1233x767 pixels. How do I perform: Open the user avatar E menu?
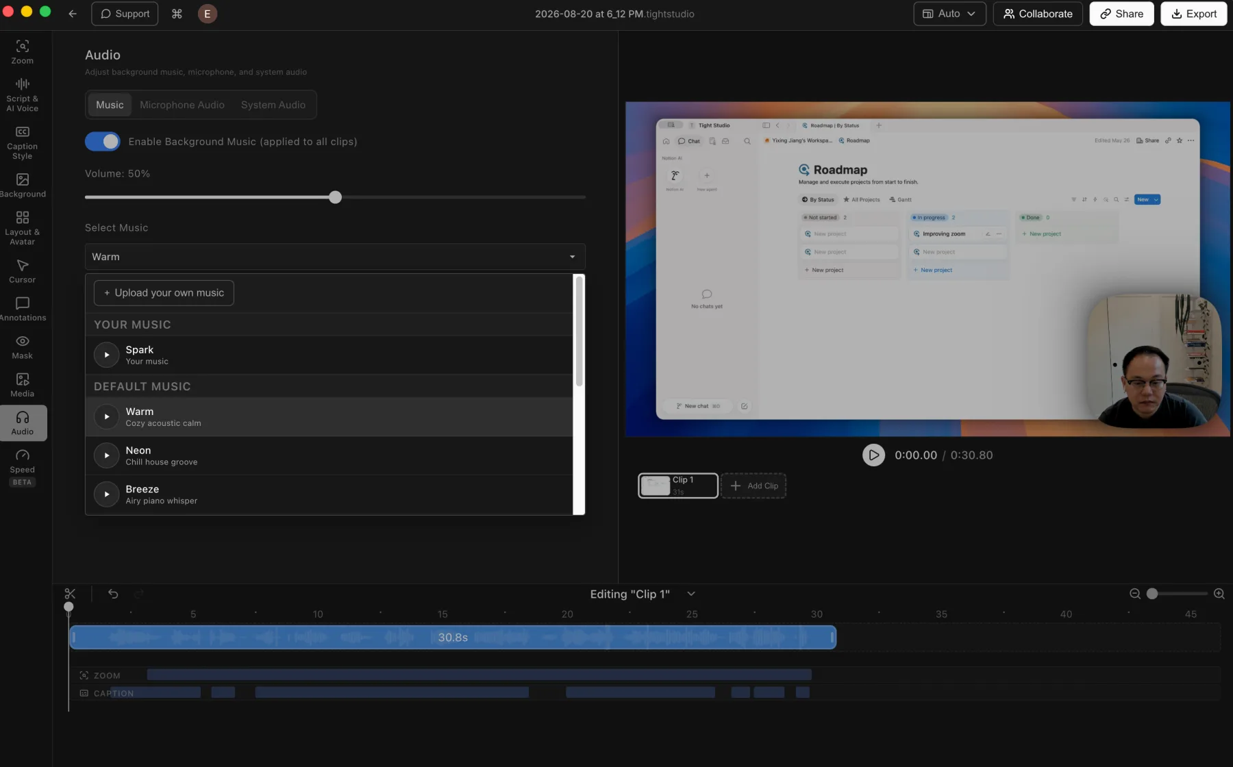click(208, 14)
